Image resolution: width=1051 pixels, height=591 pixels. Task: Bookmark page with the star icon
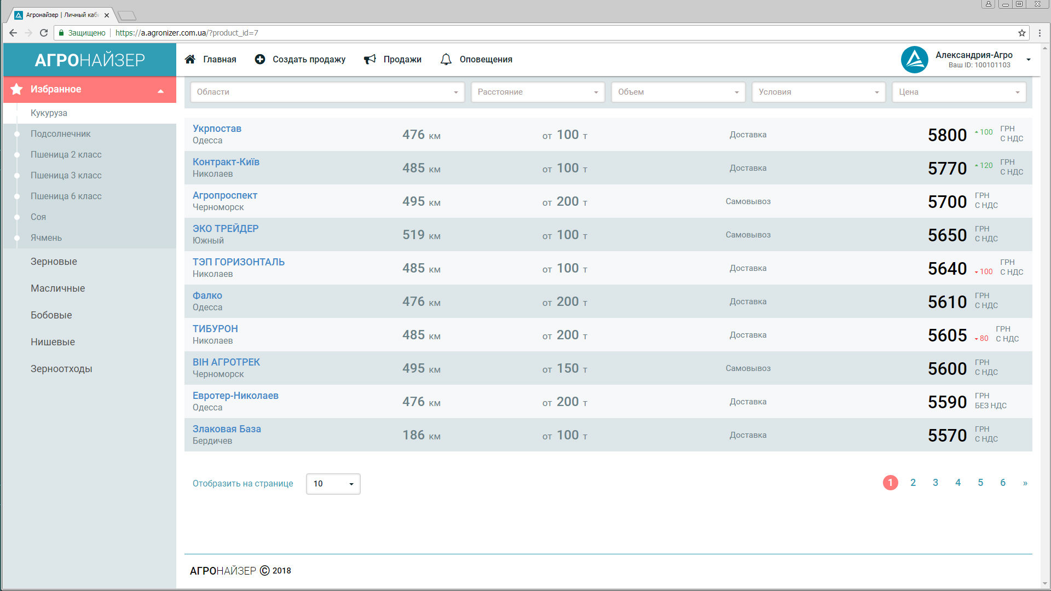click(x=1021, y=33)
